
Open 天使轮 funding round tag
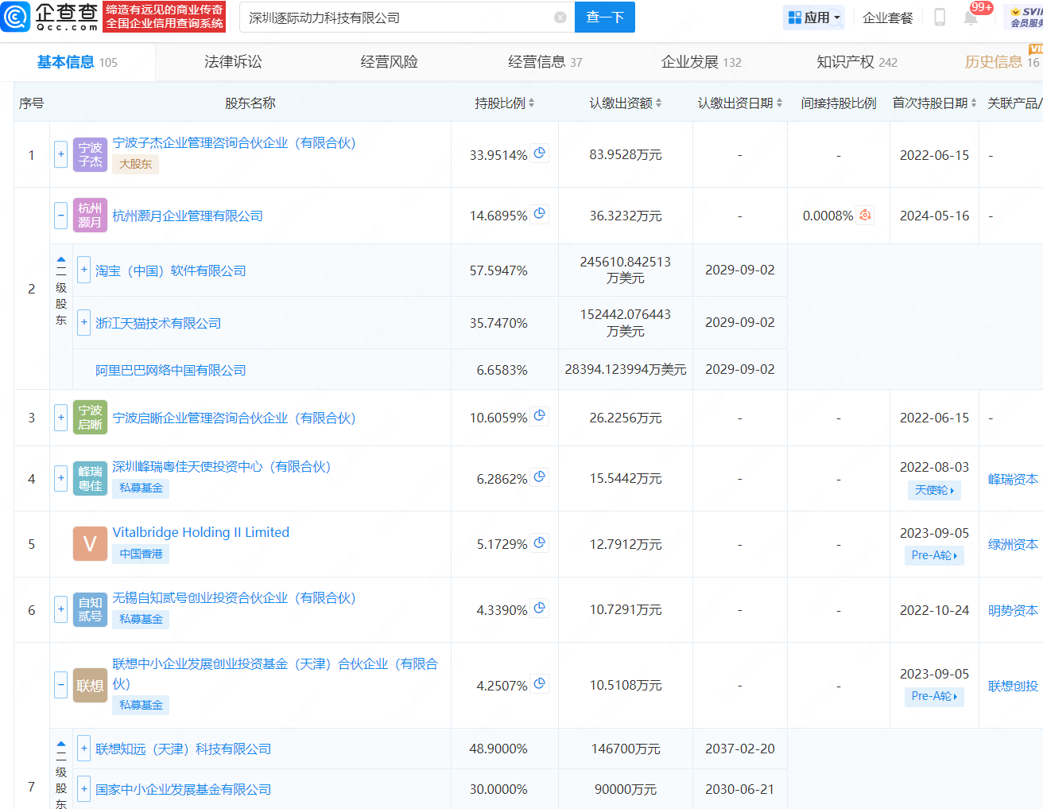point(934,490)
